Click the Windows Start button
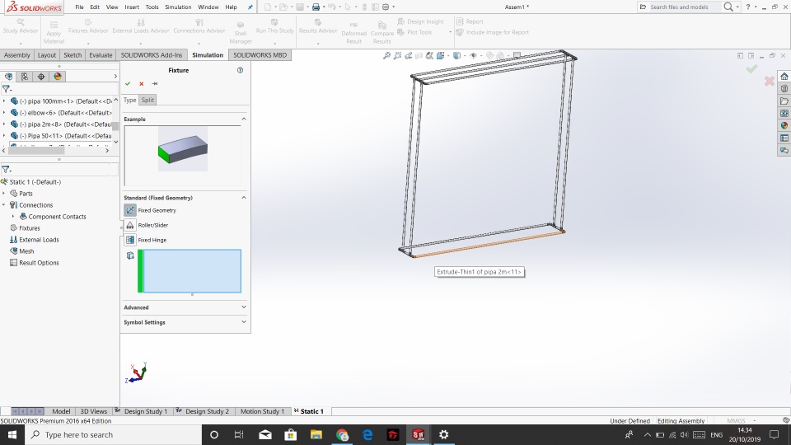Viewport: 791px width, 445px height. tap(12, 434)
